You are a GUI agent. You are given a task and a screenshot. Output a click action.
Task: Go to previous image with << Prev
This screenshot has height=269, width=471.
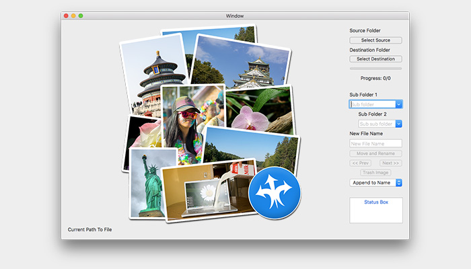pyautogui.click(x=361, y=163)
